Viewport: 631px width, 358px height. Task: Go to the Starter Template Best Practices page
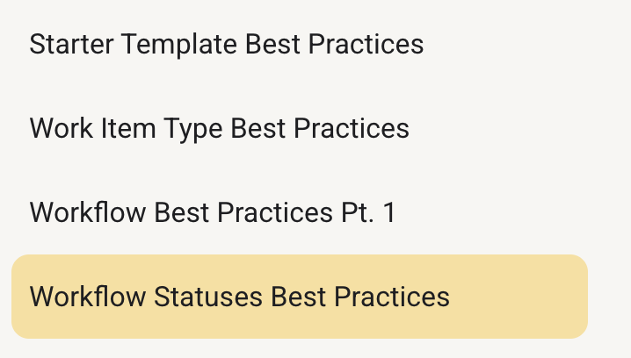pos(227,44)
